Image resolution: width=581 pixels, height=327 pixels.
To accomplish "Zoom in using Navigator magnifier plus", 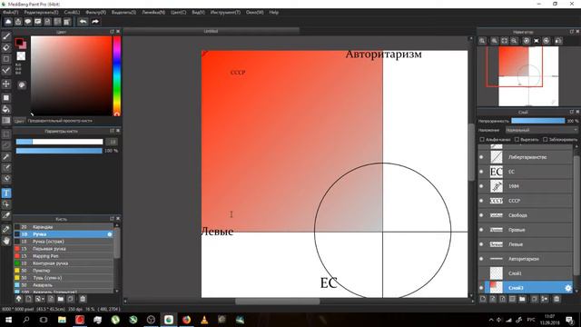I will pos(494,41).
